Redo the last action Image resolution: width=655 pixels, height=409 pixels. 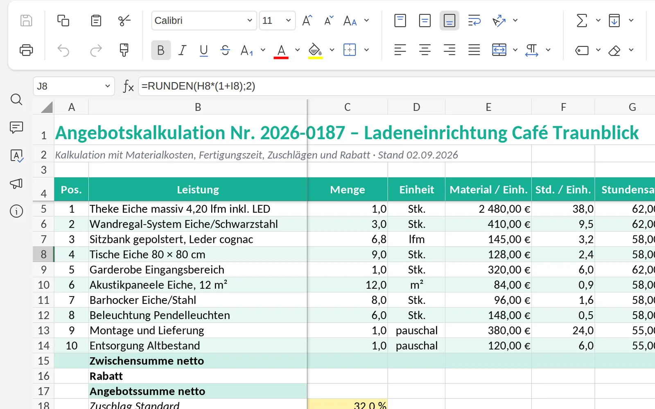tap(96, 50)
